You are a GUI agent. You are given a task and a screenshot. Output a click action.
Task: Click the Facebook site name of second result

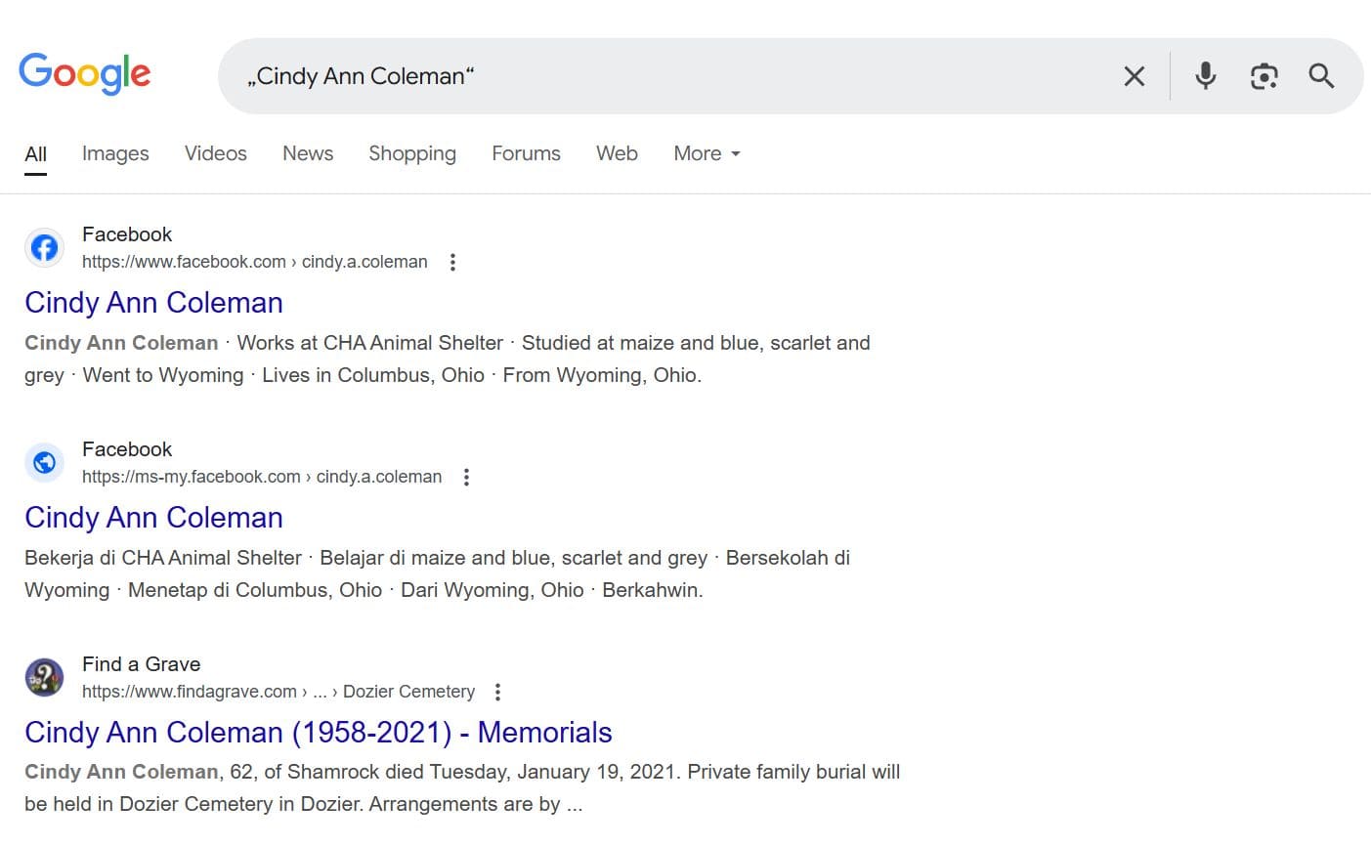[x=127, y=449]
